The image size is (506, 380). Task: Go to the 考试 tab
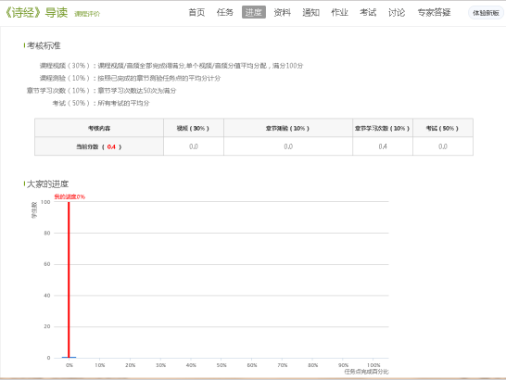(x=368, y=13)
